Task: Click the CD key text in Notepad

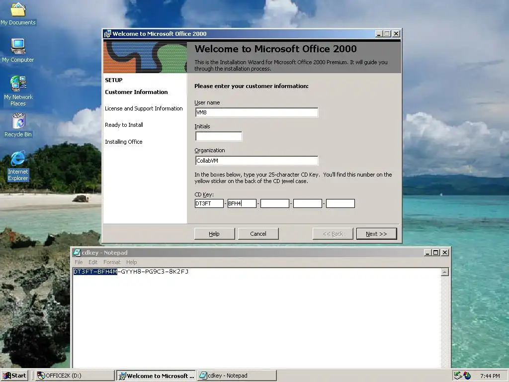Action: (x=131, y=272)
